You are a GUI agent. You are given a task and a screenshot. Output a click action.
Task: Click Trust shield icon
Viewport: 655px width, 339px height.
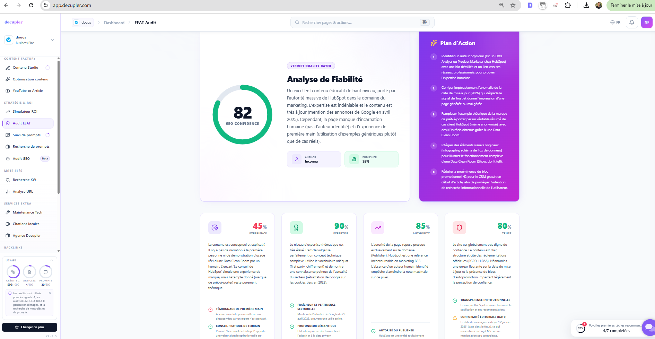(460, 228)
